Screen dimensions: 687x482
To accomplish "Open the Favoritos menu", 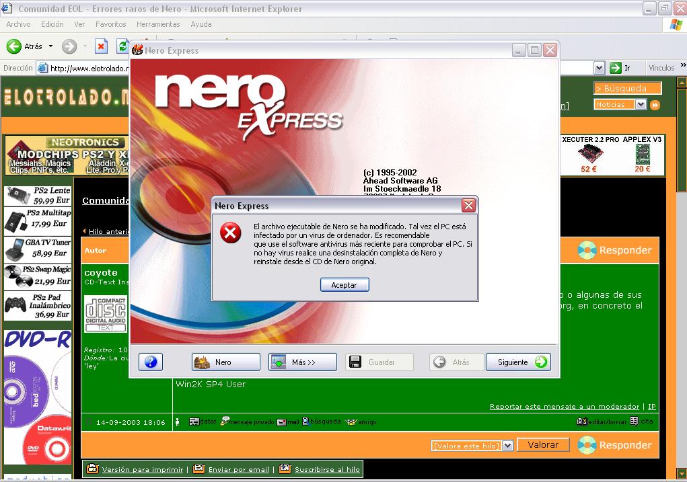I will 111,24.
